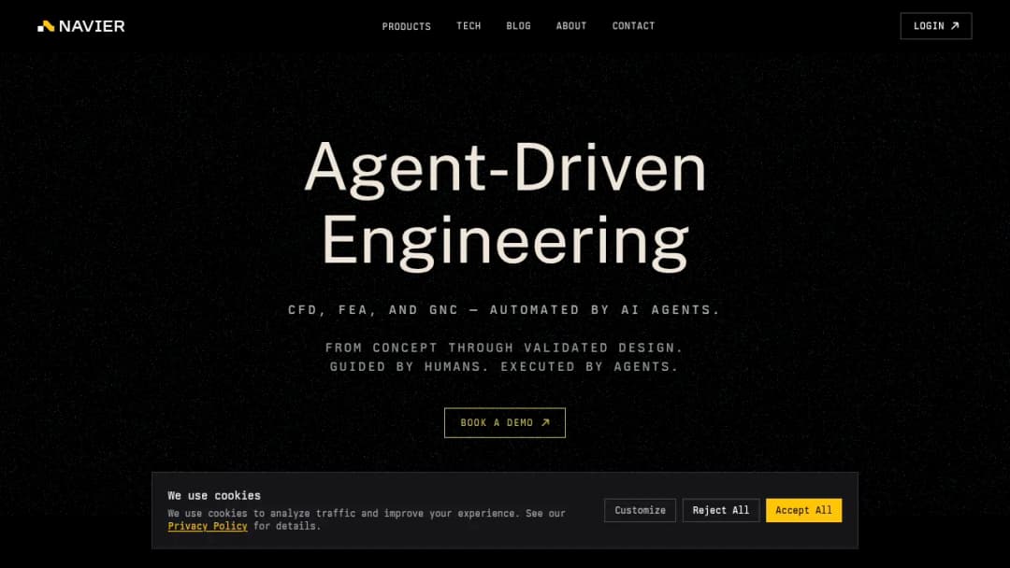
Task: Accept all cookies
Action: (803, 510)
